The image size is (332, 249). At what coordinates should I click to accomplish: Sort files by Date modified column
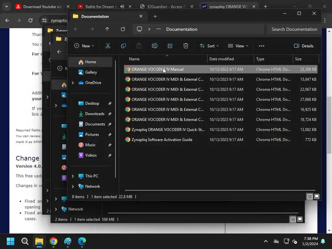(x=231, y=59)
